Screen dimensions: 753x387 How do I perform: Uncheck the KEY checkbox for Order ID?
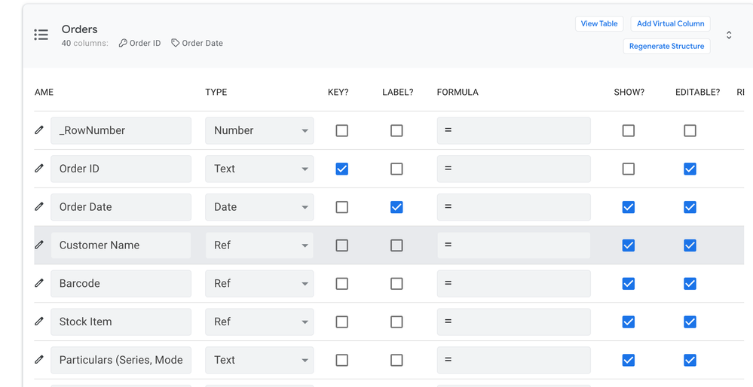342,169
